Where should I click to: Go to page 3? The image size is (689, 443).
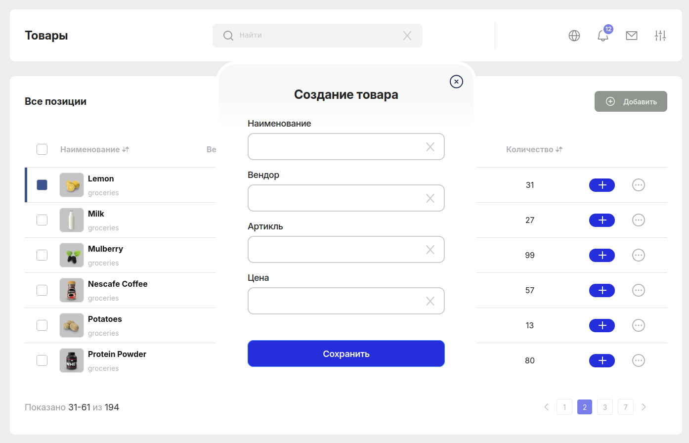tap(605, 407)
